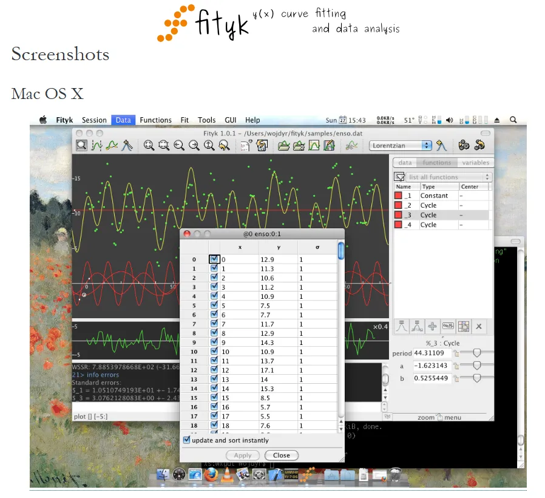Open the Fit menu
The width and height of the screenshot is (545, 498).
(x=184, y=120)
